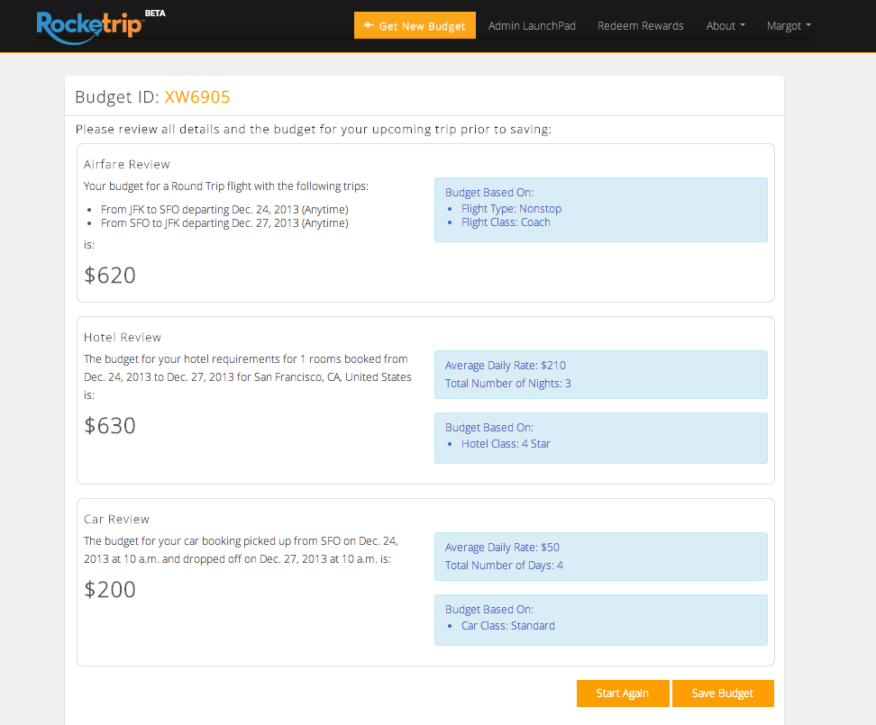Viewport: 876px width, 725px height.
Task: Open Admin LaunchPad from the navbar
Action: click(x=532, y=26)
